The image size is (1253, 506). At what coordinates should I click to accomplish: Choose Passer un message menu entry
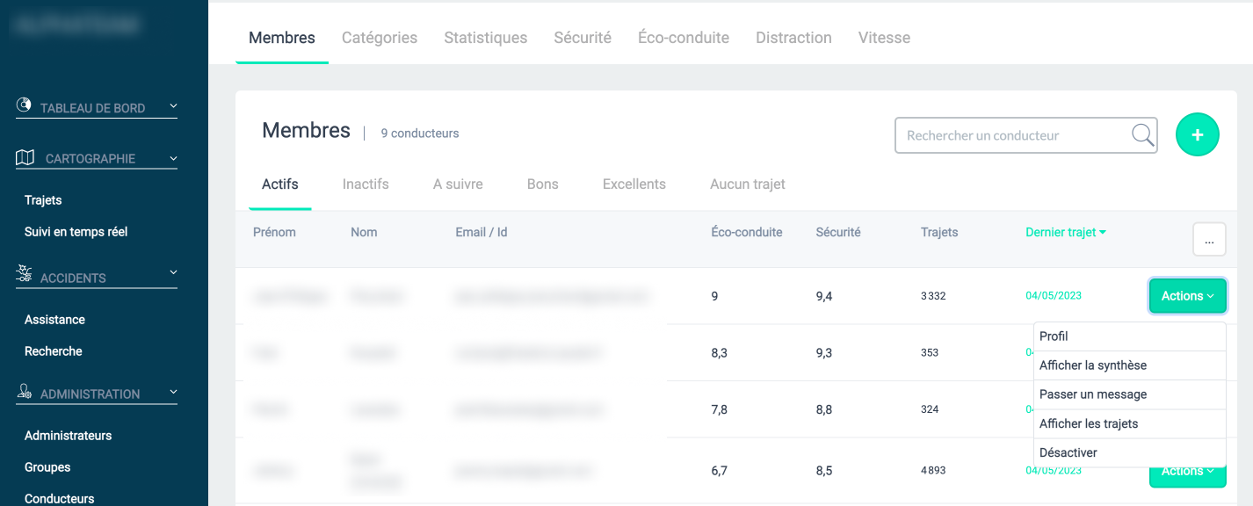click(x=1130, y=394)
